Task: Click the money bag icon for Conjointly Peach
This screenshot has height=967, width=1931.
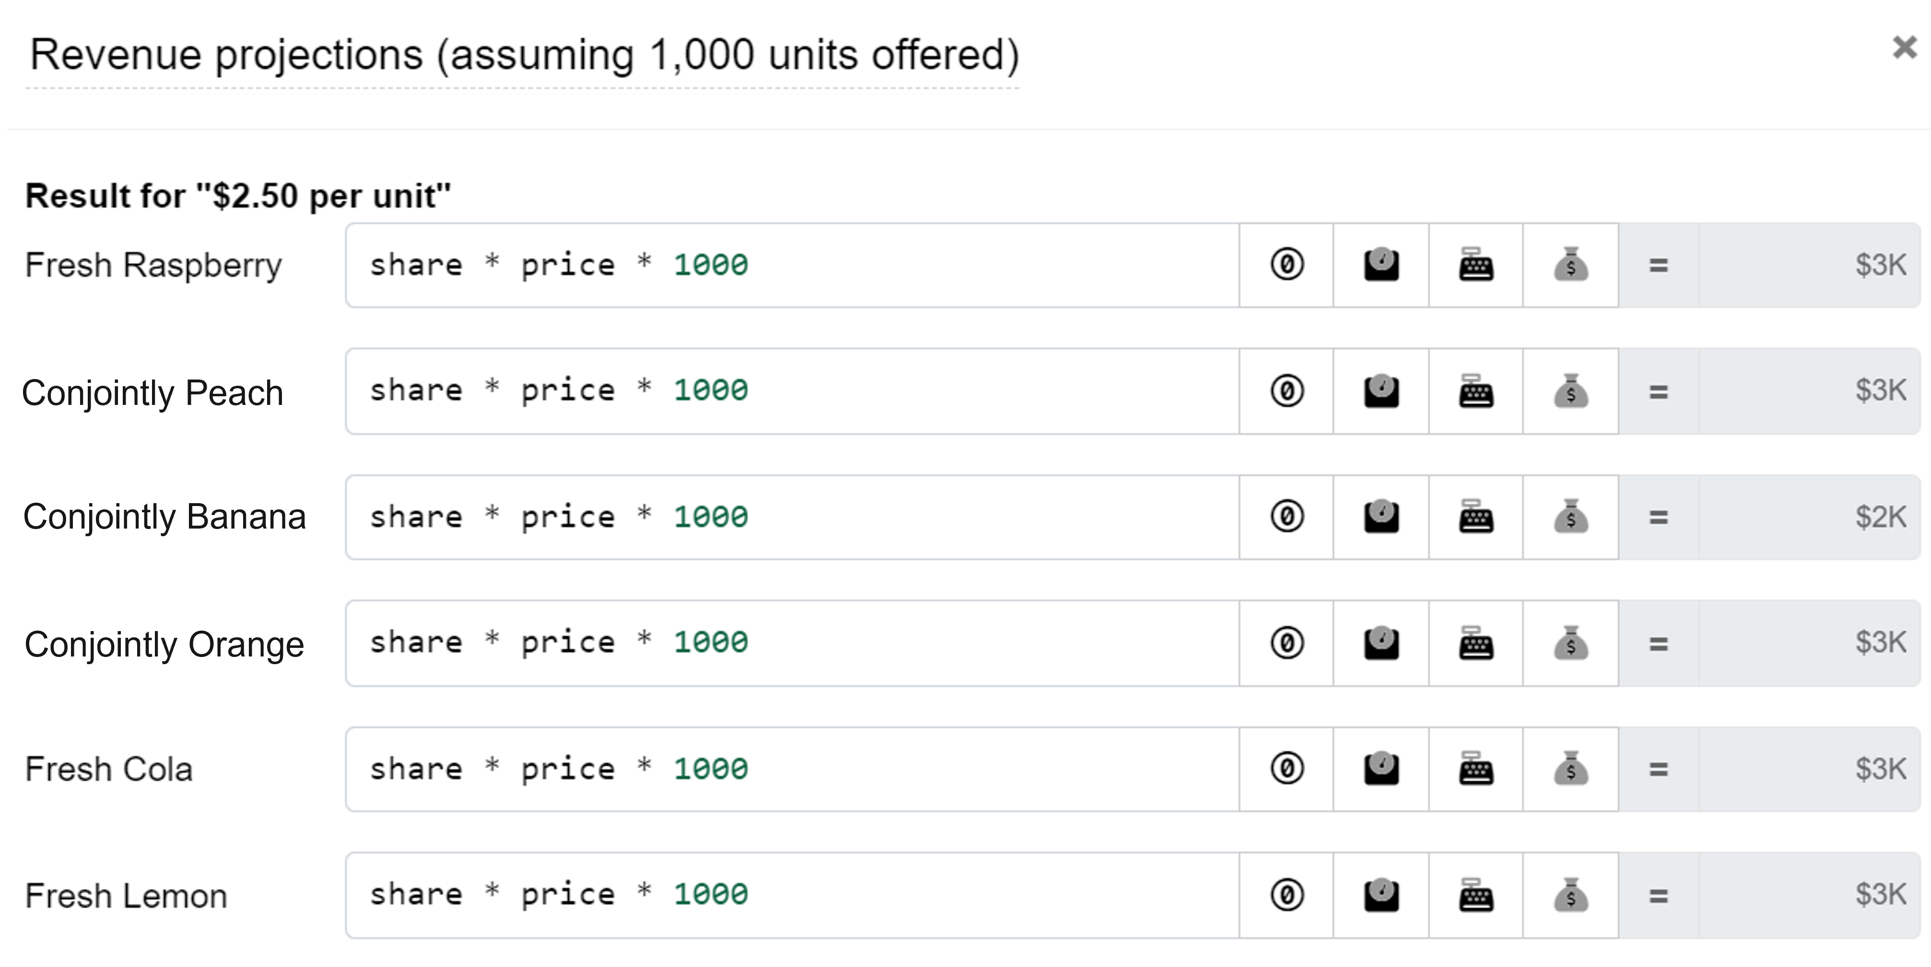Action: coord(1571,391)
